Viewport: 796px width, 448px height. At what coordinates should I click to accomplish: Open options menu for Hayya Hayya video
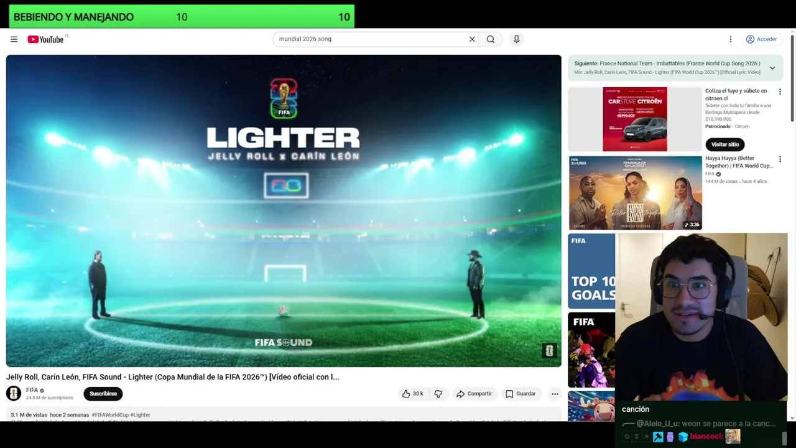(x=780, y=159)
